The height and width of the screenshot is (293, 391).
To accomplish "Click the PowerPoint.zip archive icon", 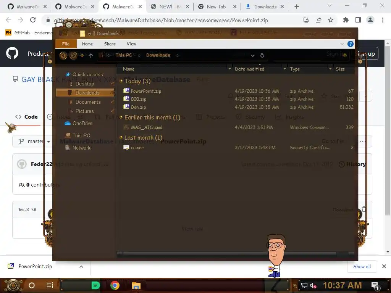I will point(126,91).
